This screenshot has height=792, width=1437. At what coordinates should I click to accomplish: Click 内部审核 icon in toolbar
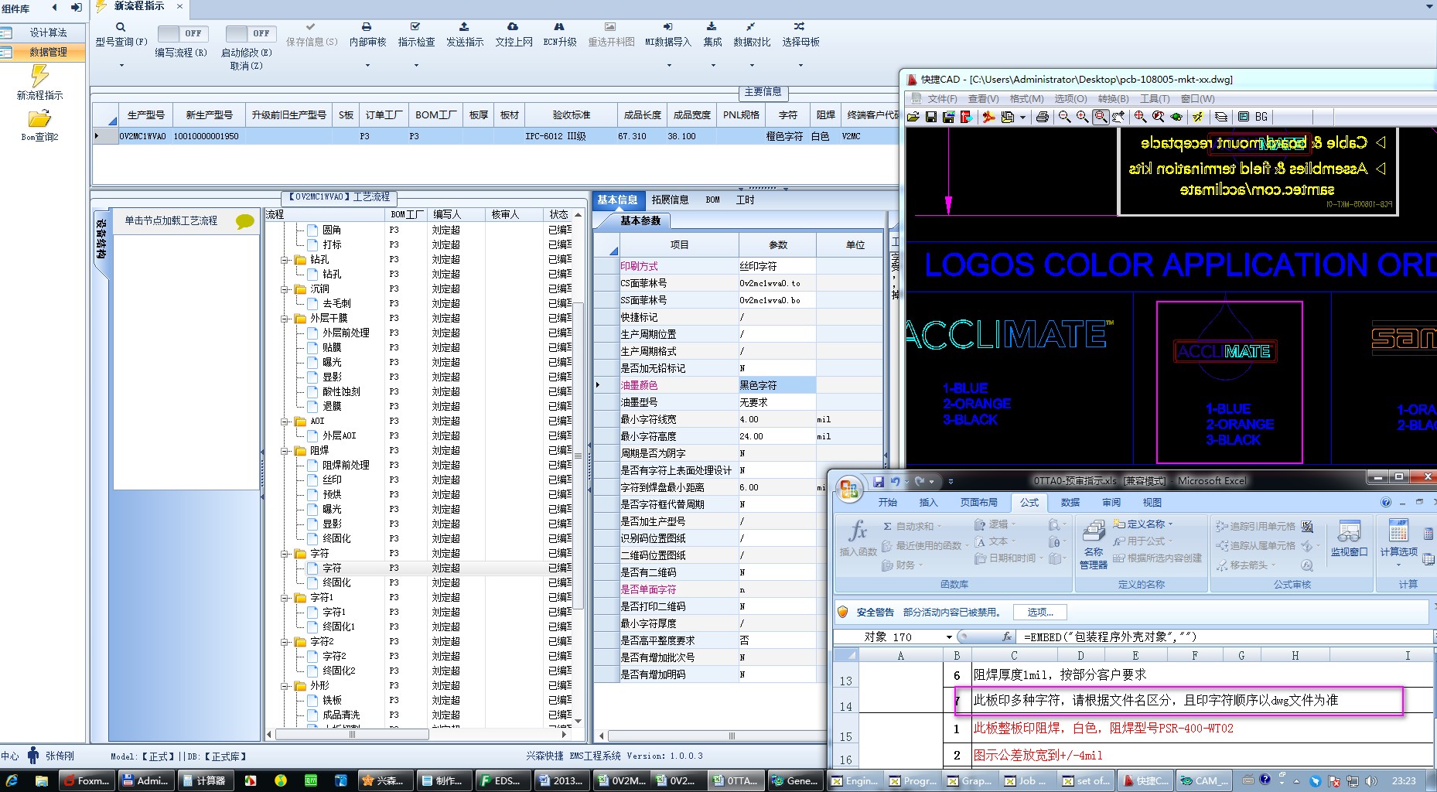tap(367, 27)
